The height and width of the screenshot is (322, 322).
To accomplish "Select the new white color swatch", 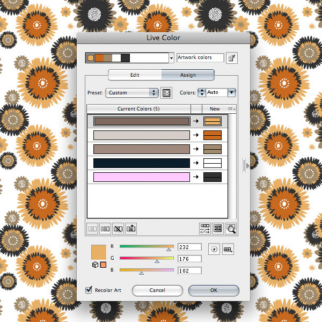I will [213, 163].
